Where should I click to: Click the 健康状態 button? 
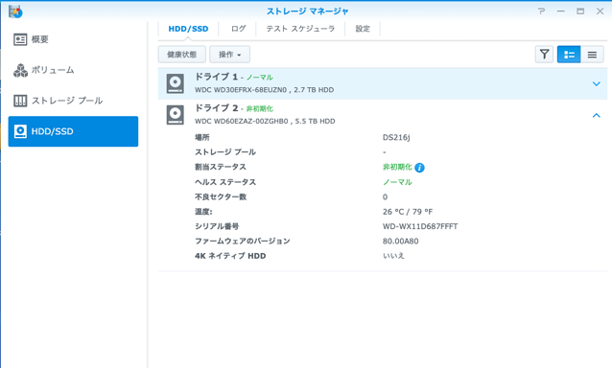pos(182,55)
